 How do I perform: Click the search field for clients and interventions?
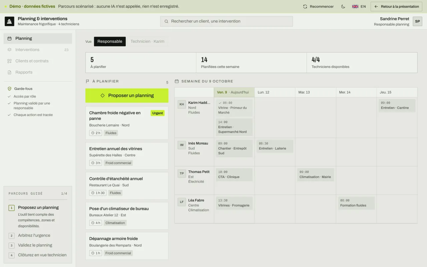tap(227, 21)
